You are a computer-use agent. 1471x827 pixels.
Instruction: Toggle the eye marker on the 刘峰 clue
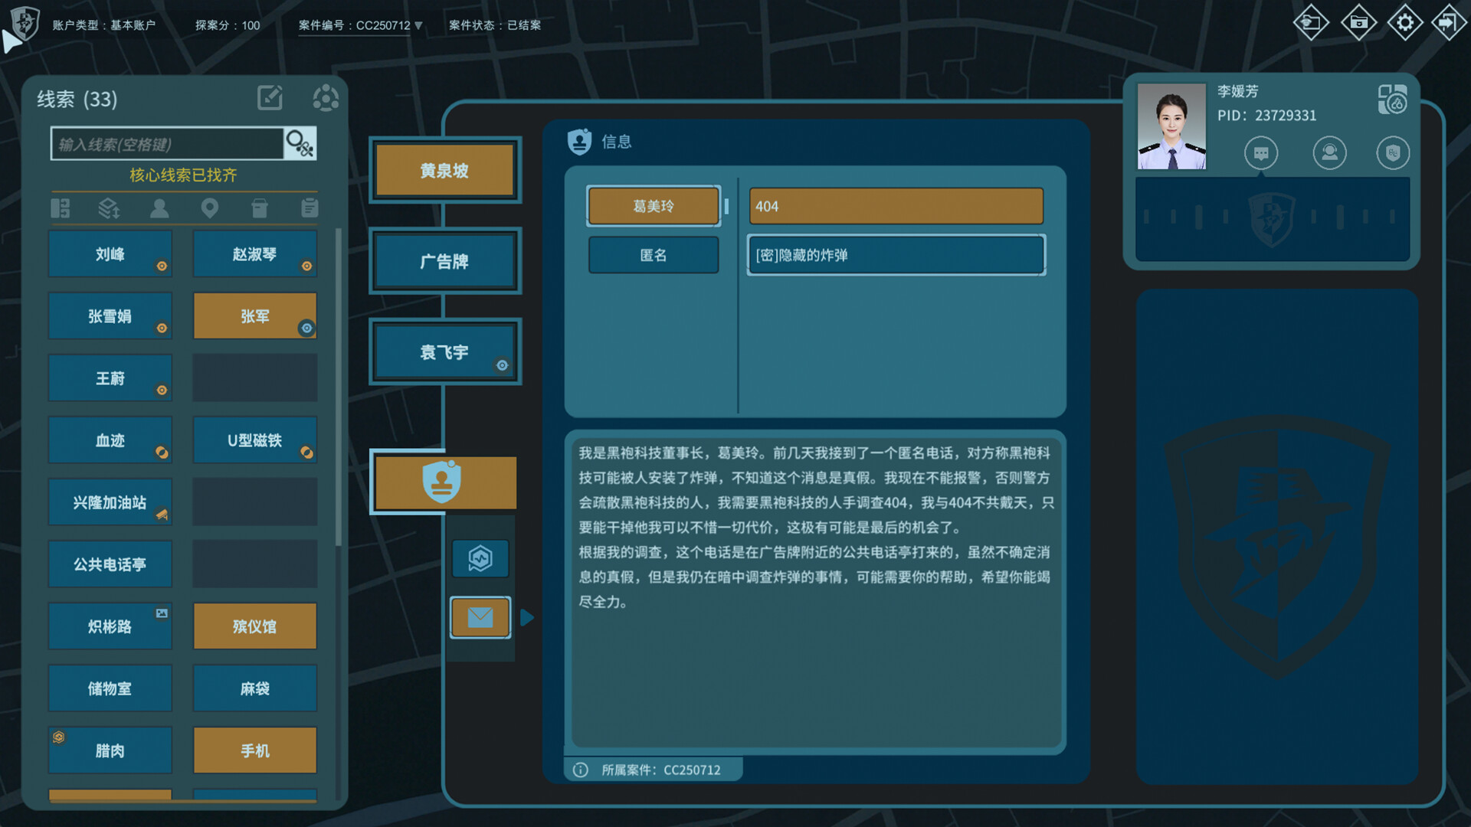click(x=162, y=266)
